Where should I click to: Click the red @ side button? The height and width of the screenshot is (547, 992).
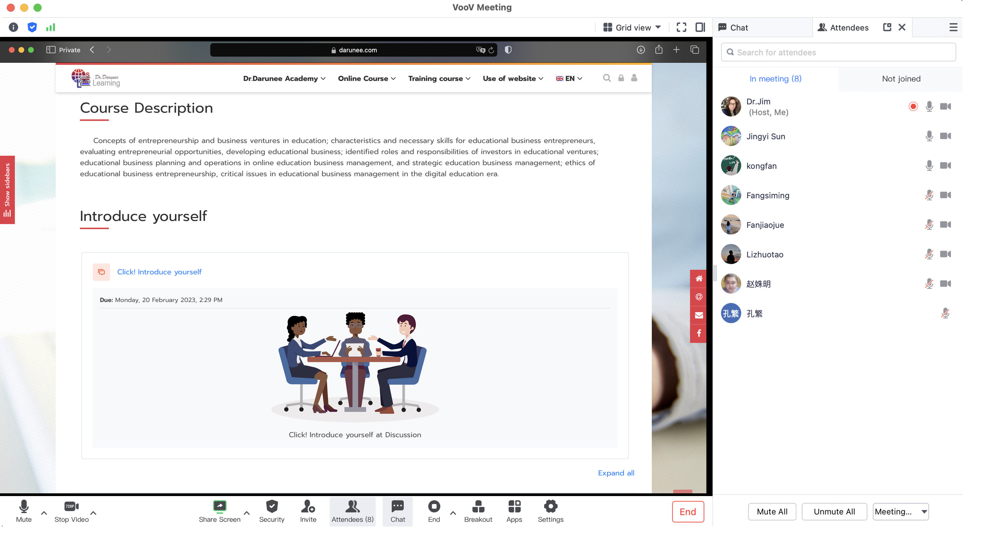pos(699,297)
